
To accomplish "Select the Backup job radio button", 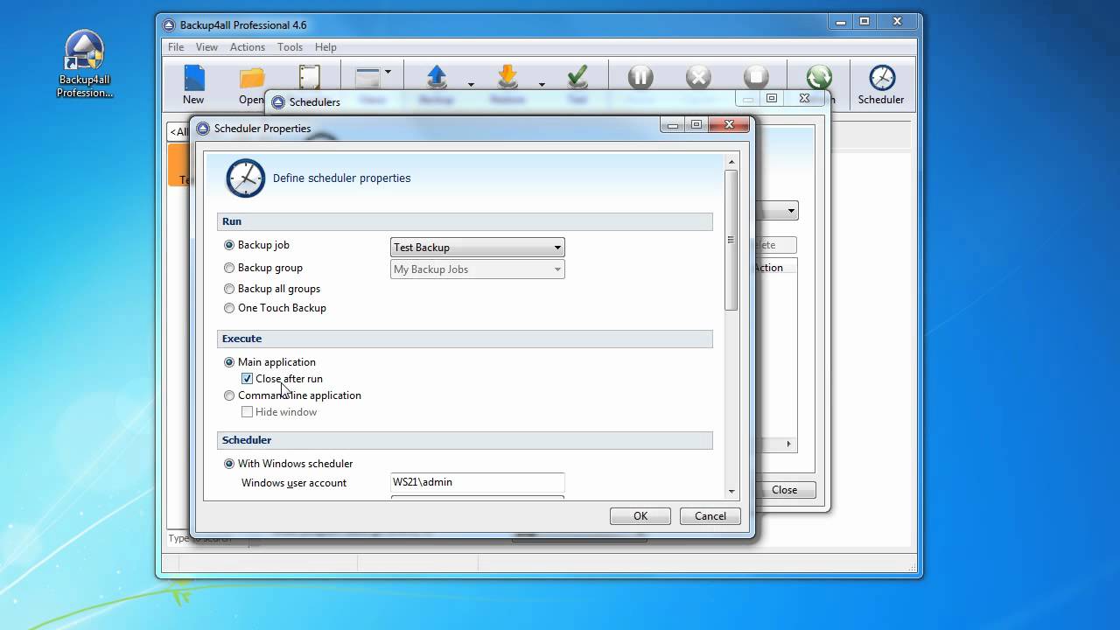I will [229, 246].
